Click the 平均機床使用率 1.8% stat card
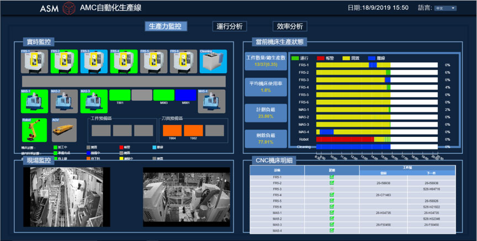The height and width of the screenshot is (241, 477). coord(266,87)
